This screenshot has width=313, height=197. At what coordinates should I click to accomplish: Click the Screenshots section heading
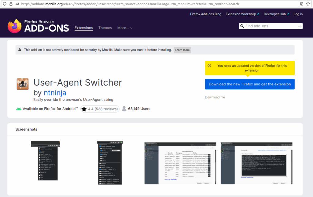tap(26, 129)
